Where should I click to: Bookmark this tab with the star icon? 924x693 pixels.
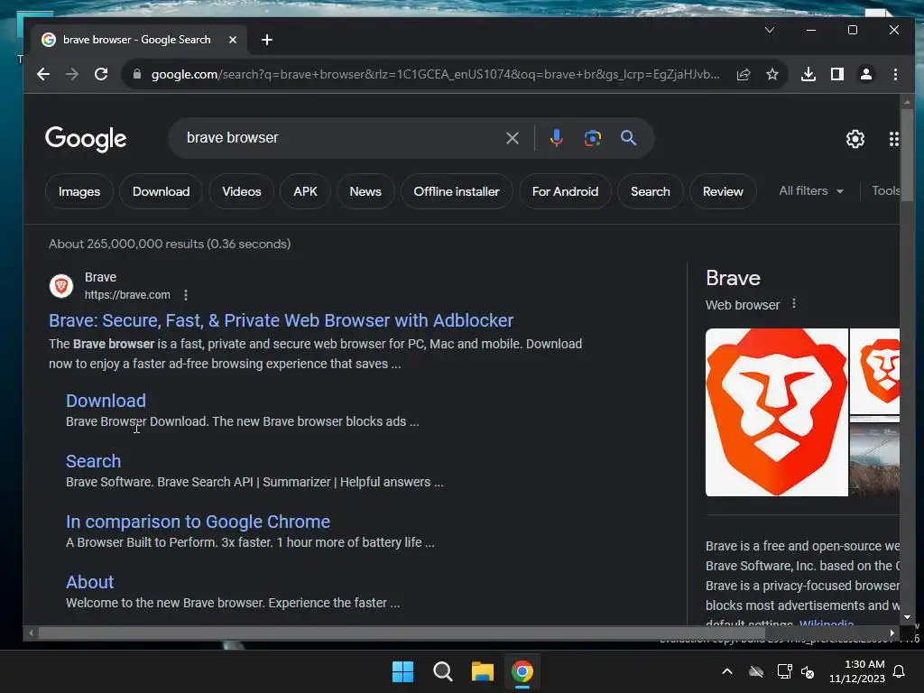click(772, 74)
